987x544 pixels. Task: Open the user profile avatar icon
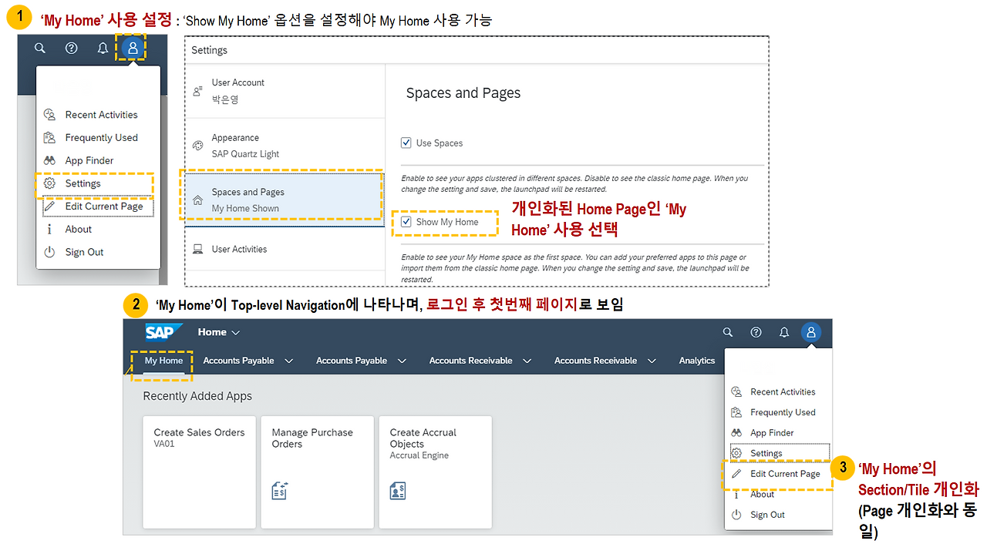(131, 48)
